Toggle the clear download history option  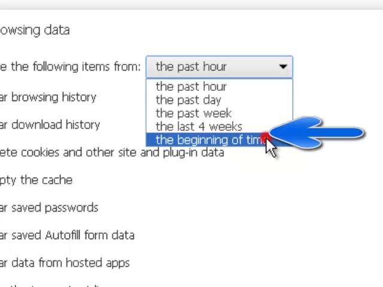[x=50, y=125]
